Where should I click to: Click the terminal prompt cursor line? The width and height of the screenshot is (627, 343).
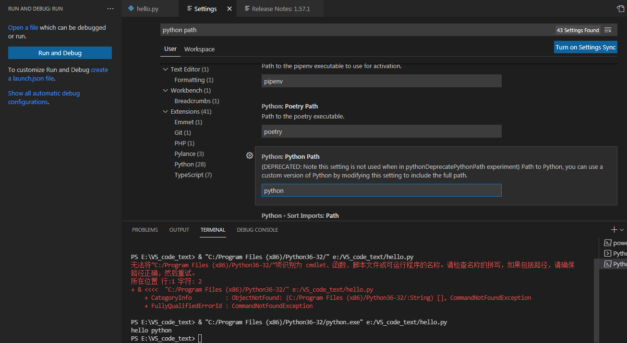166,339
